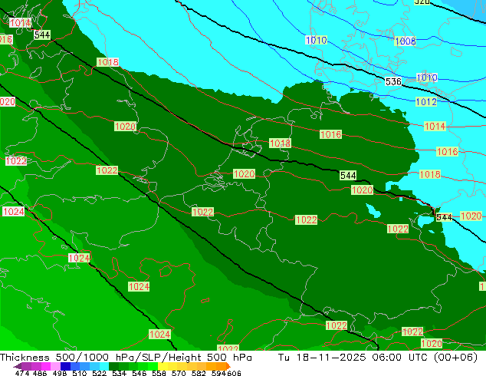Image resolution: width=486 pixels, height=376 pixels.
Task: Click the blue 1010 label beside the 536 label
Action: (427, 78)
